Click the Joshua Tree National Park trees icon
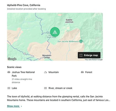Viewport: 116px width, 111px height. pos(9,72)
